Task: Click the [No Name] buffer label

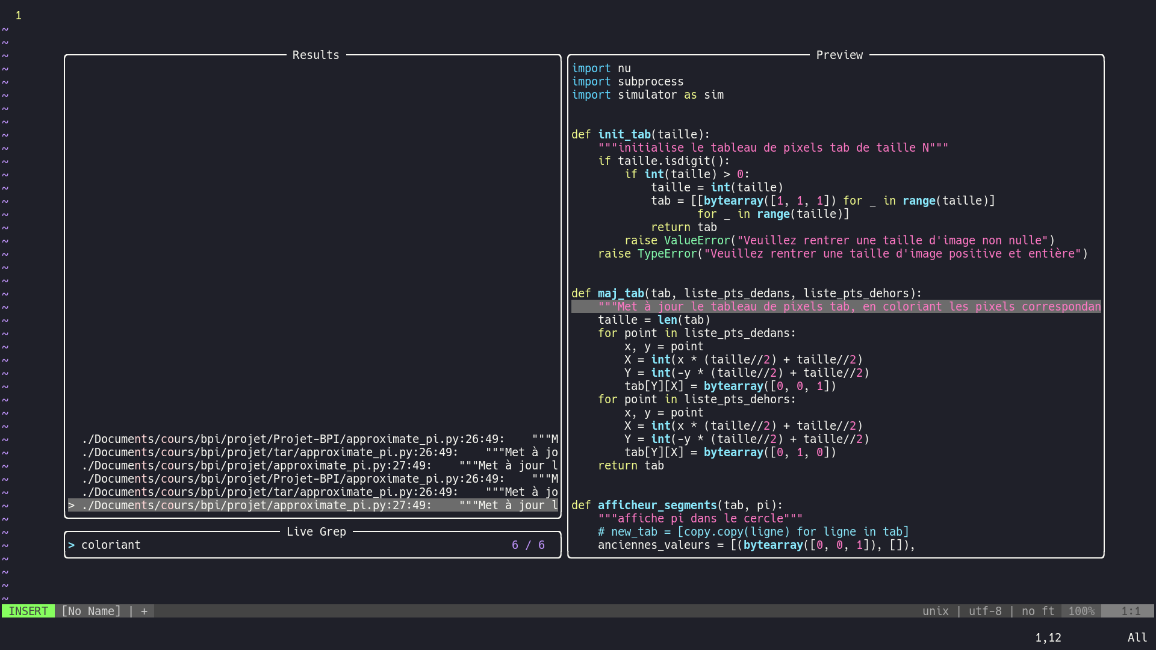Action: [91, 611]
